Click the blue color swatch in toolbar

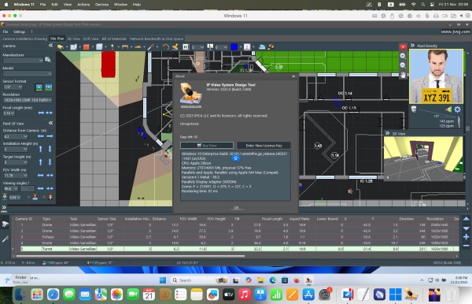click(234, 47)
